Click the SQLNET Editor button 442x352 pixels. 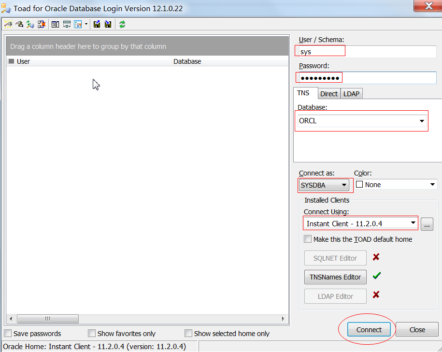[x=335, y=258]
